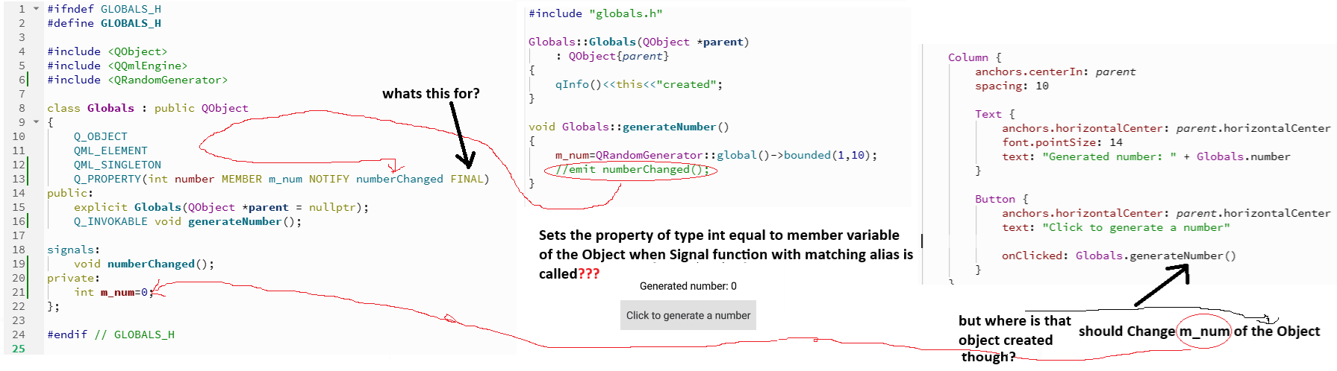
Task: Click the 'Click to generate a number' button
Action: 688,315
